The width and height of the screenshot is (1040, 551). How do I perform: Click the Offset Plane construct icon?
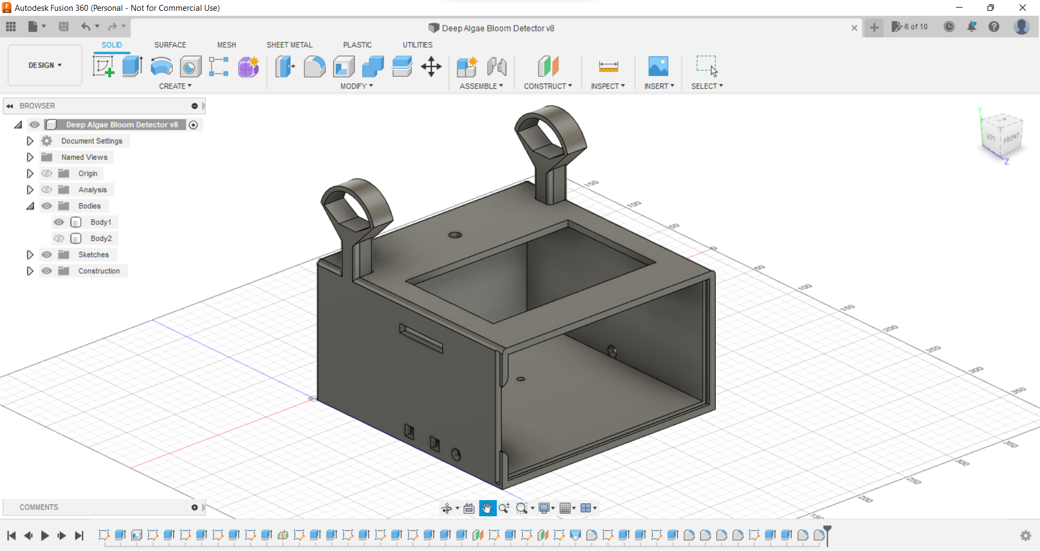[x=548, y=67]
